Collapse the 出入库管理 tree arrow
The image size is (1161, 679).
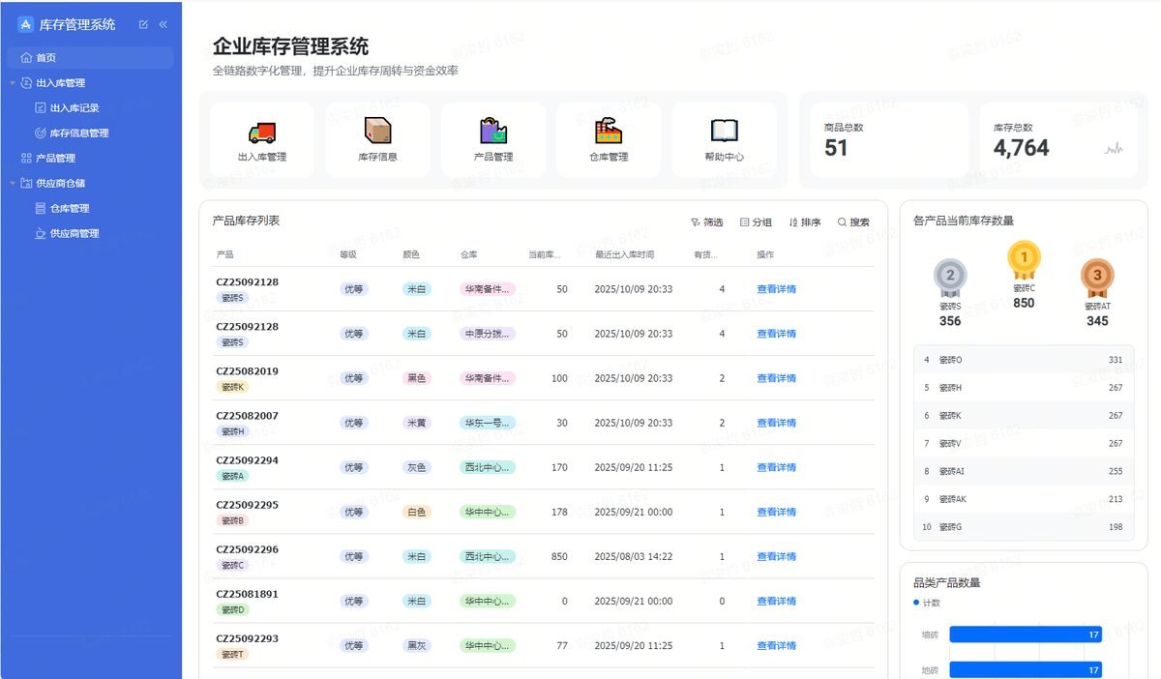pos(13,83)
